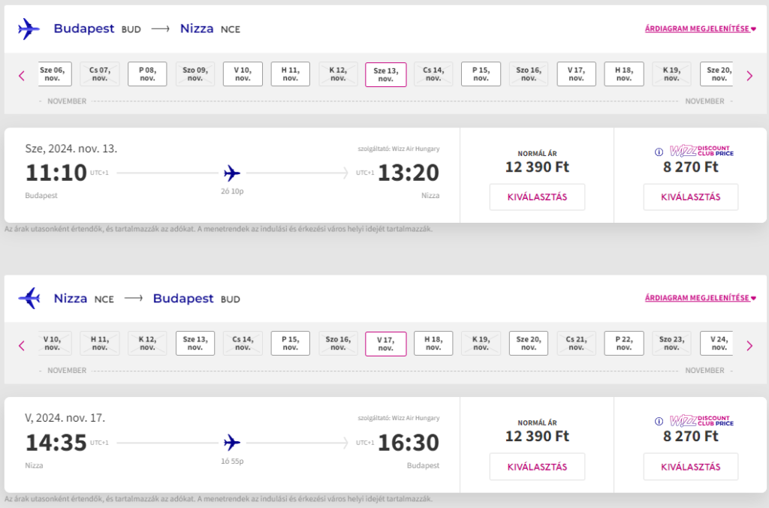Click the outbound WIZZ Discount Club logo
The height and width of the screenshot is (508, 769).
[x=702, y=151]
